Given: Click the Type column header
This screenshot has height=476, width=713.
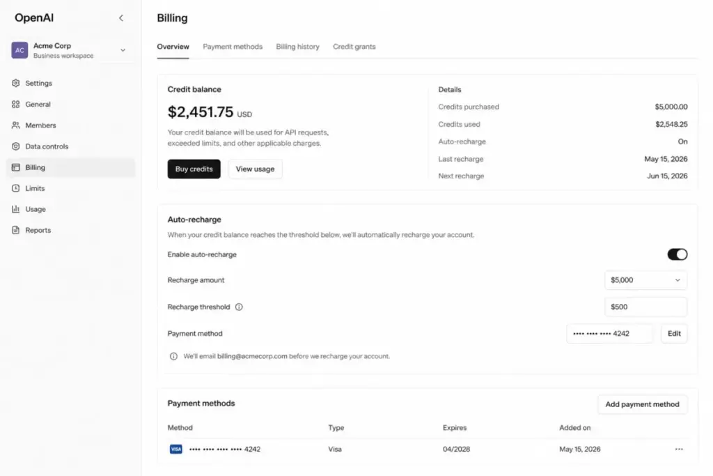Looking at the screenshot, I should (x=336, y=428).
